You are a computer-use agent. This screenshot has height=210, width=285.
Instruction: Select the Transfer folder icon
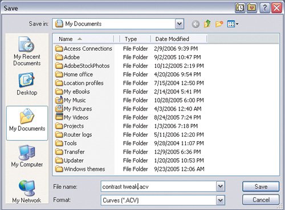point(59,152)
